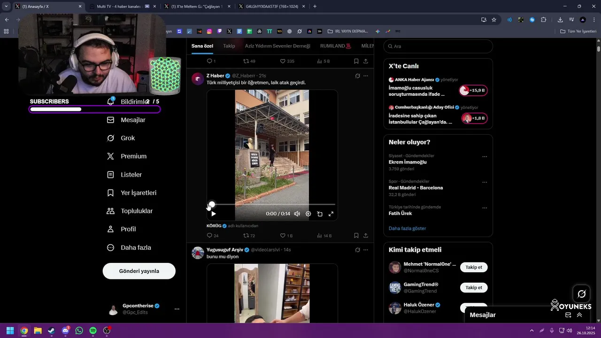Open options for Ekrem İmamoğlu trend

tap(485, 157)
